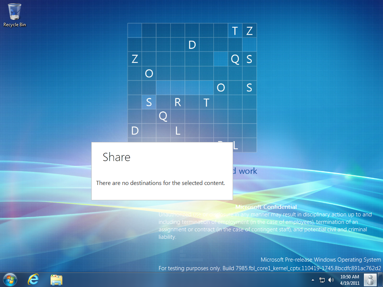Viewport: 383px width, 287px height.
Task: Open the volume speaker tray icon
Action: click(x=331, y=280)
